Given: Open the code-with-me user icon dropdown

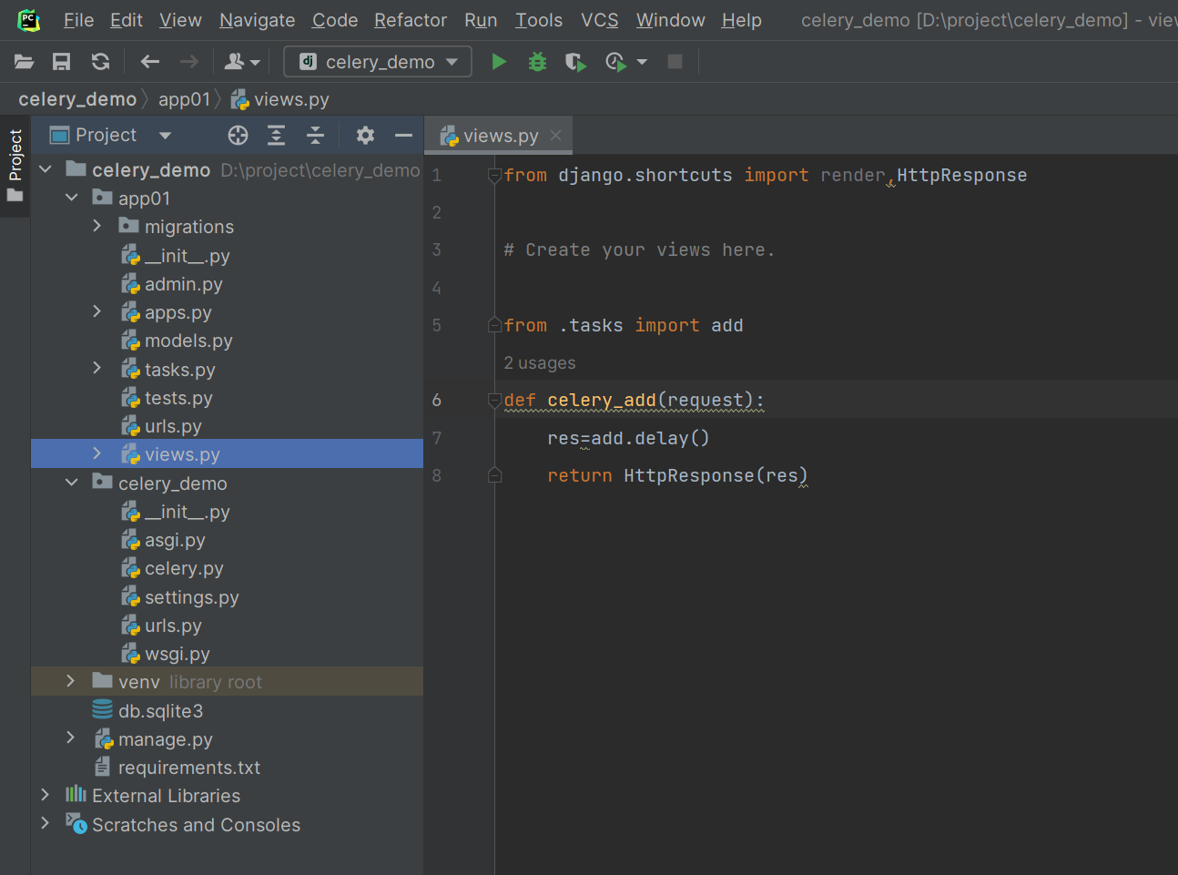Looking at the screenshot, I should coord(242,62).
